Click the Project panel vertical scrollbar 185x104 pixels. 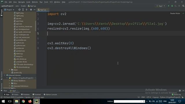36,26
